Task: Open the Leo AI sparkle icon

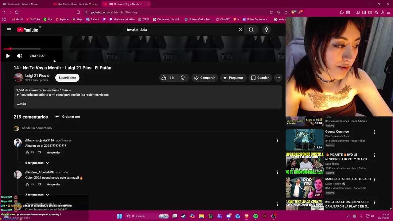Action: (376, 12)
